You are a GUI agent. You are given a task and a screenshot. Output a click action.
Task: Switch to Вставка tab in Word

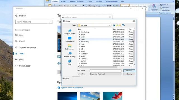pyautogui.click(x=63, y=1)
